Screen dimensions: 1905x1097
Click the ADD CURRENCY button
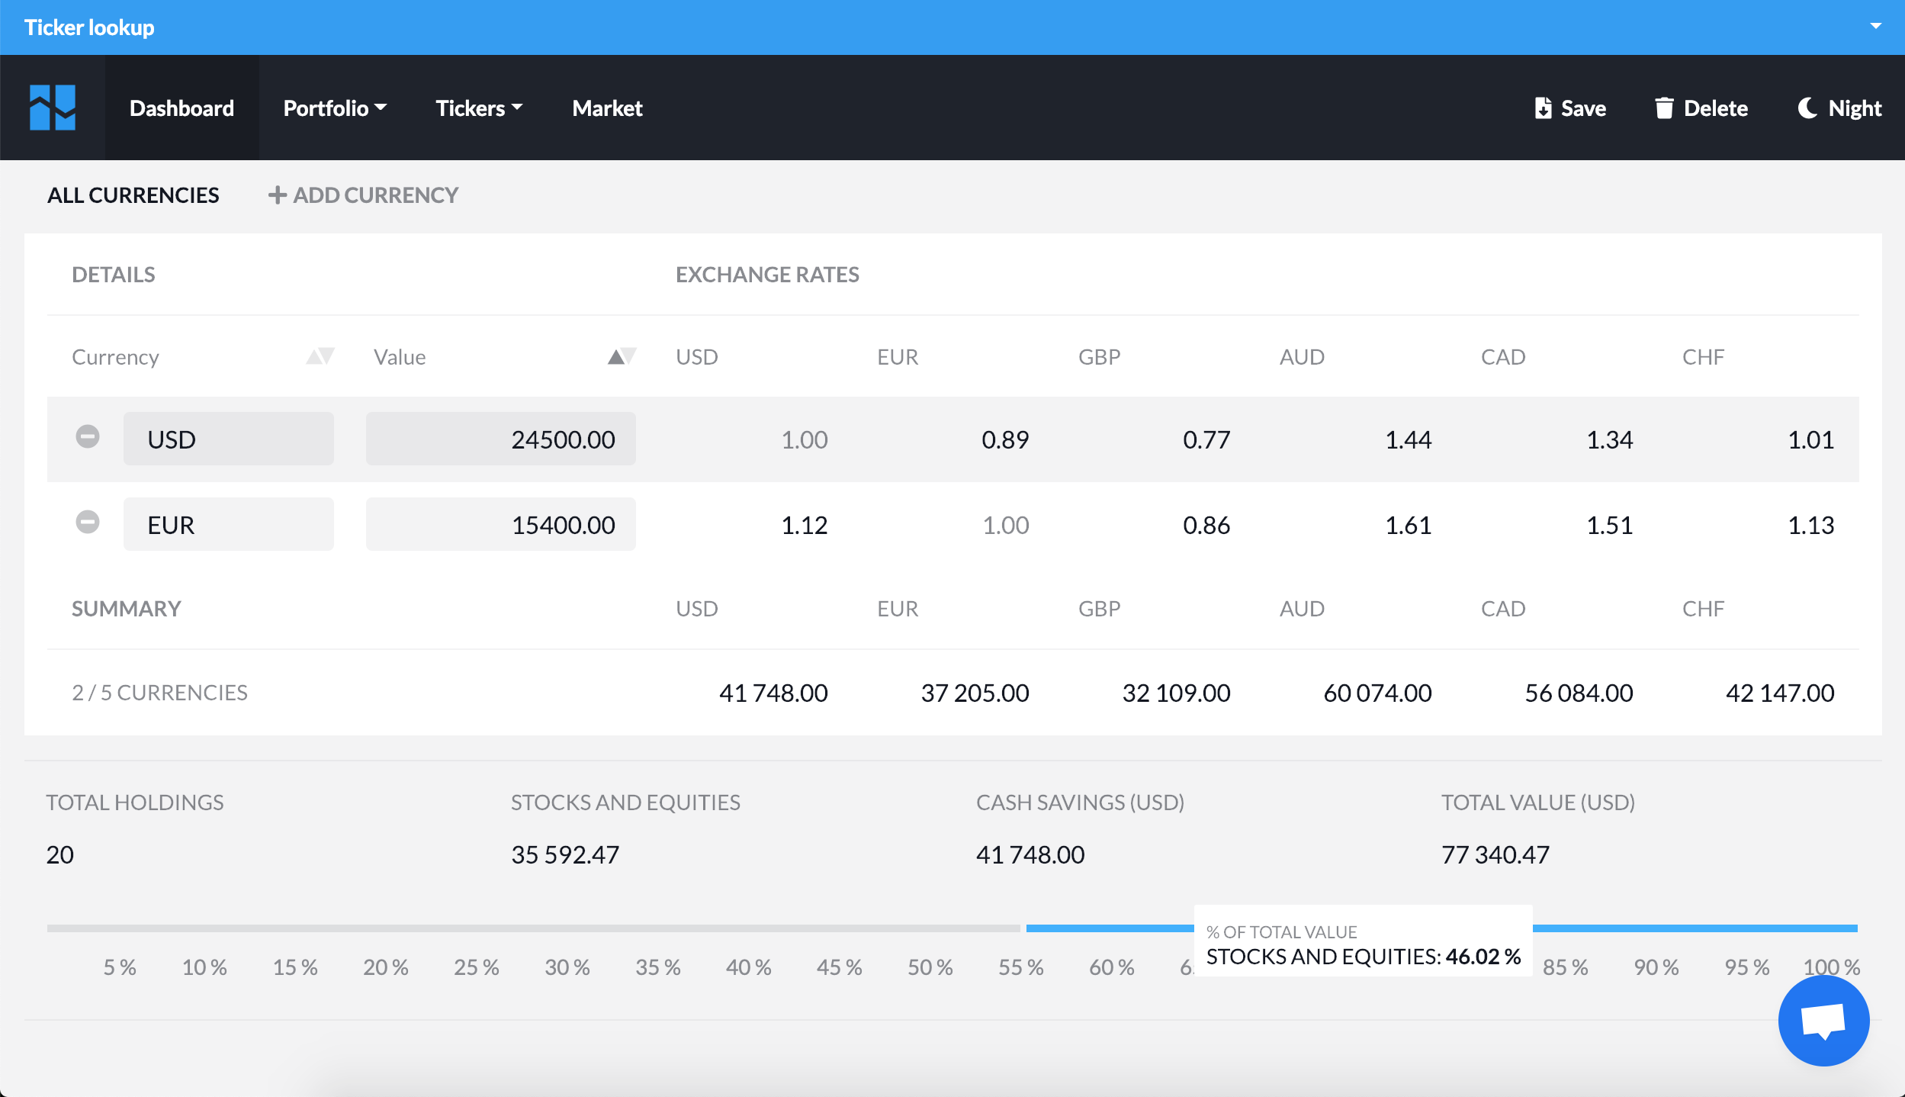coord(364,195)
